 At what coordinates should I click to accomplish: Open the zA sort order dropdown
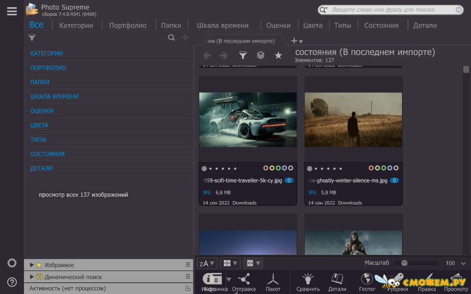(207, 263)
